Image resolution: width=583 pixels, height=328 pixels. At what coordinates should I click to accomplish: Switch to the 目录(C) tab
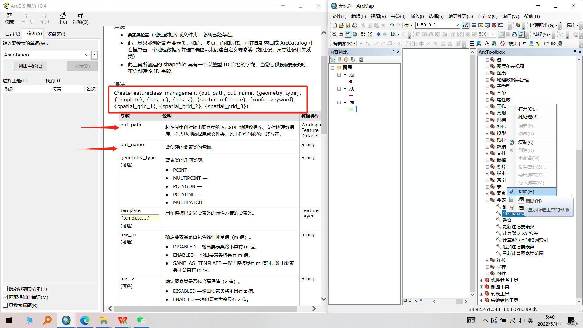point(12,34)
